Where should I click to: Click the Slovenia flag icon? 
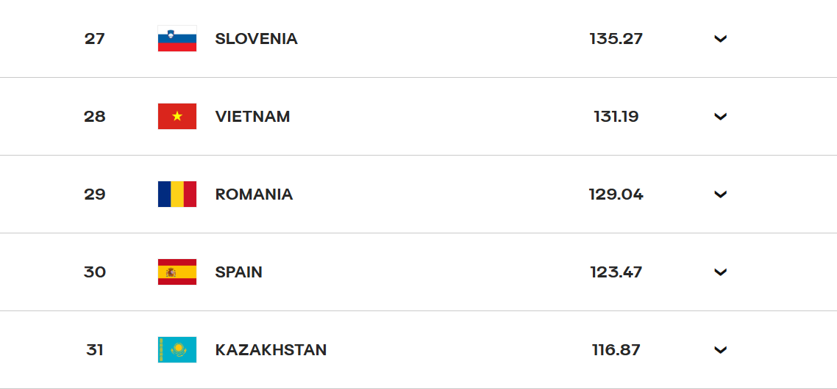177,38
